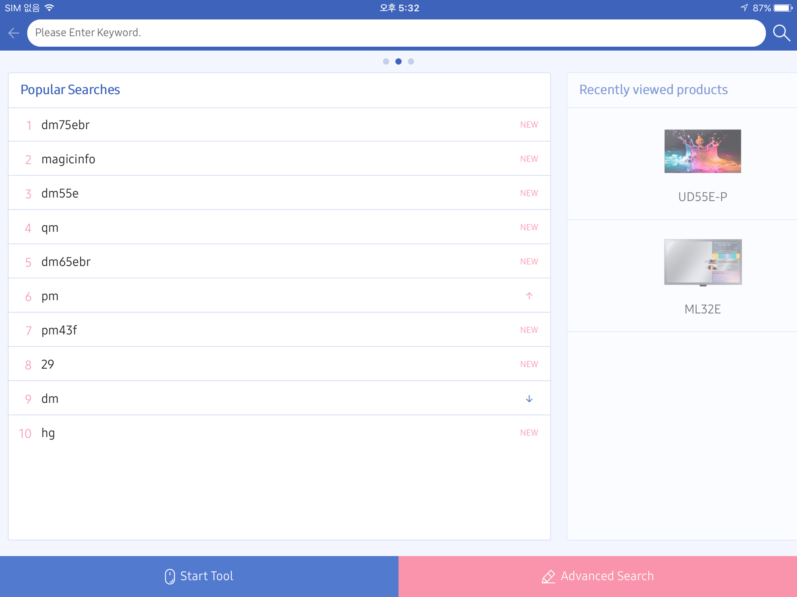
Task: Click the up arrow next to pm
Action: (x=529, y=296)
